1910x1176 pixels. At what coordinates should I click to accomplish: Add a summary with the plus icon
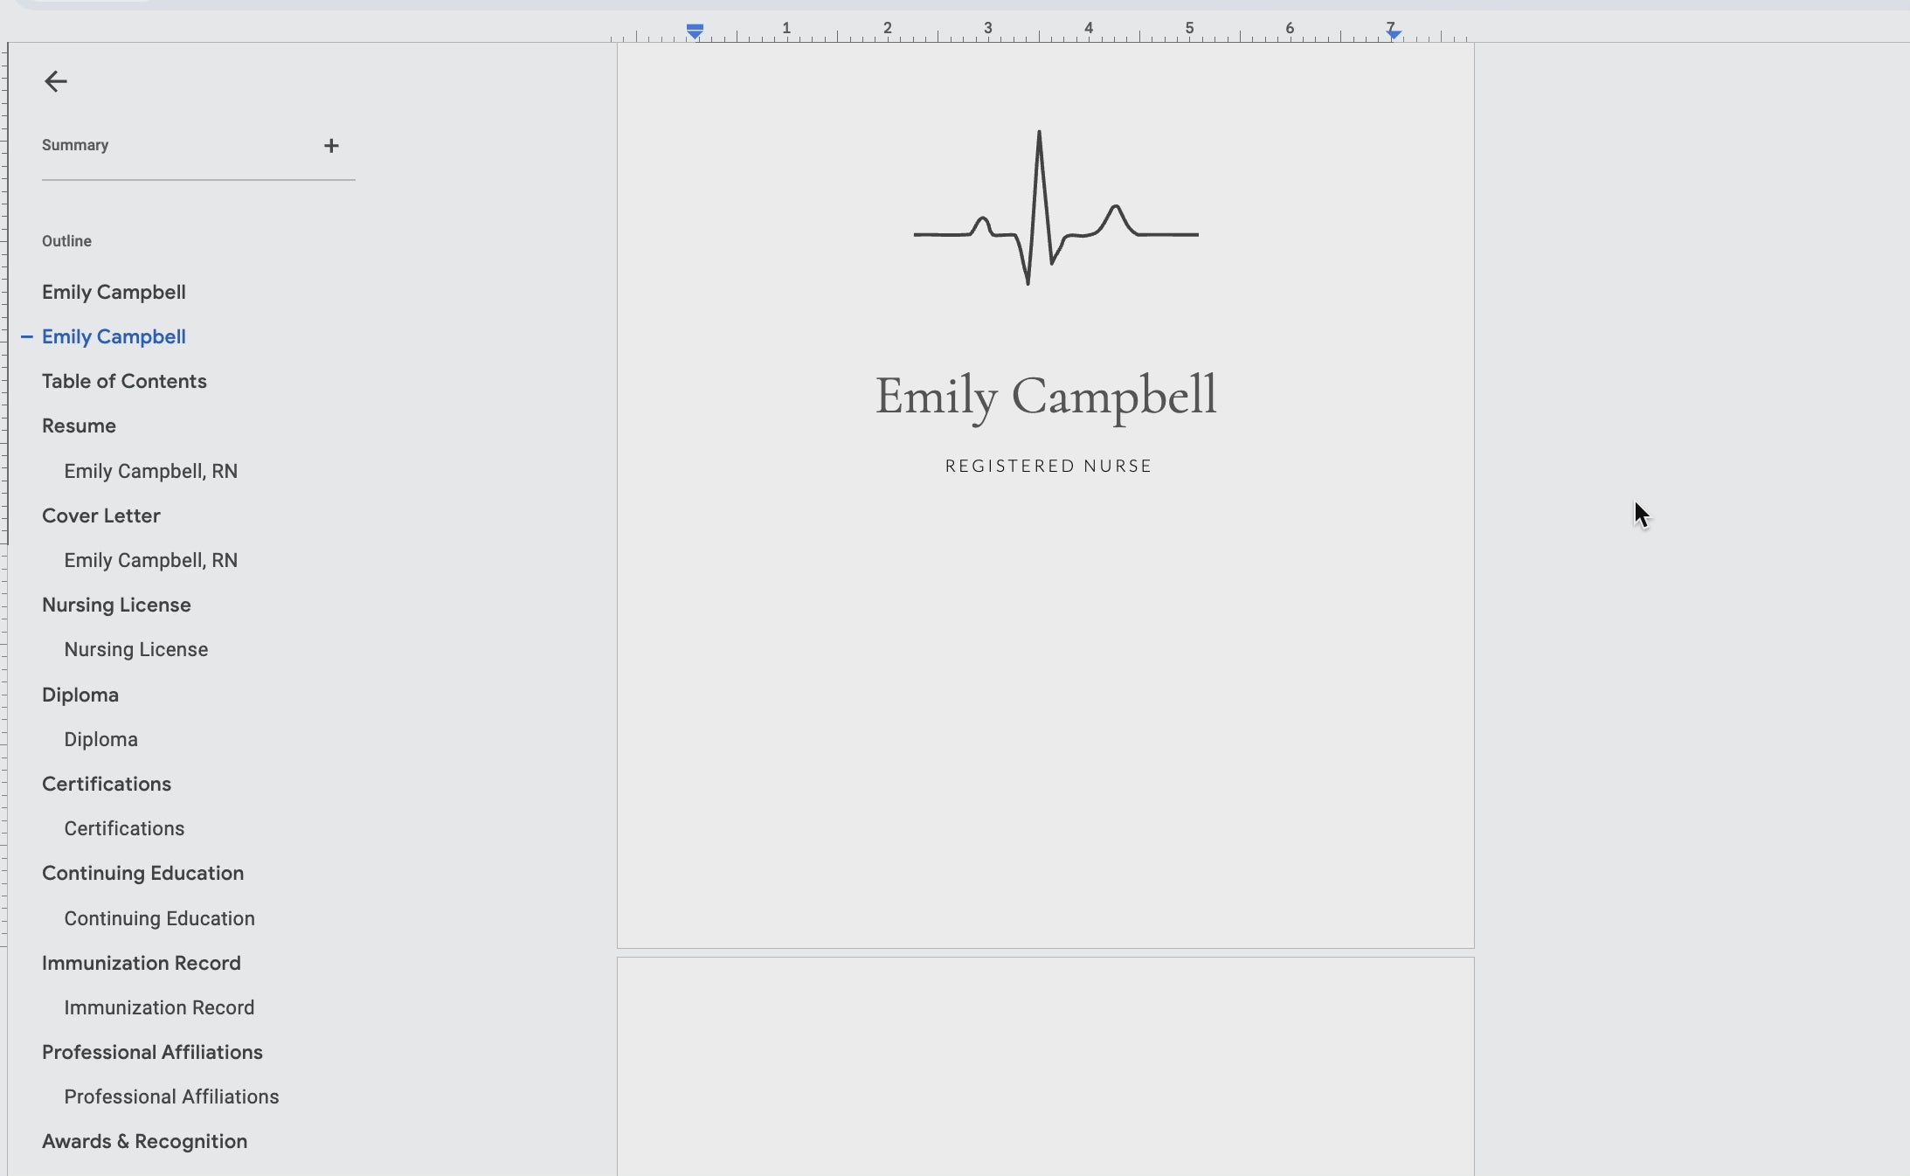pos(331,146)
